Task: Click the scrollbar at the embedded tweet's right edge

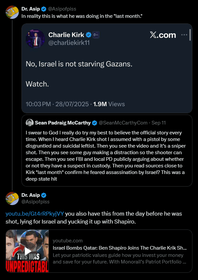Action: pos(190,35)
